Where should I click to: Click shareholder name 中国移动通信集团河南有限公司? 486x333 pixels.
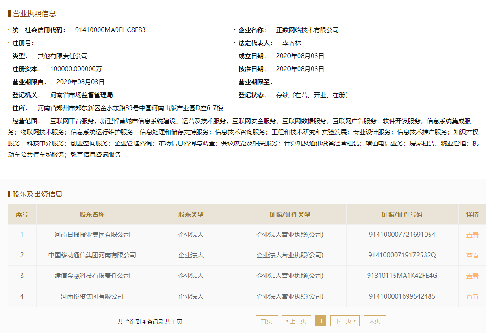click(x=92, y=255)
